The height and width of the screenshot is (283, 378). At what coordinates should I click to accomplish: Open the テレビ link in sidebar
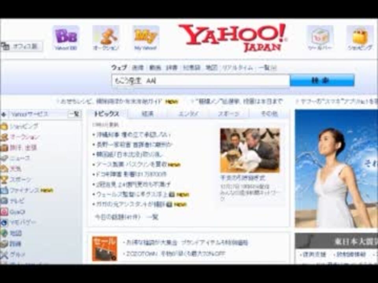[x=17, y=201]
